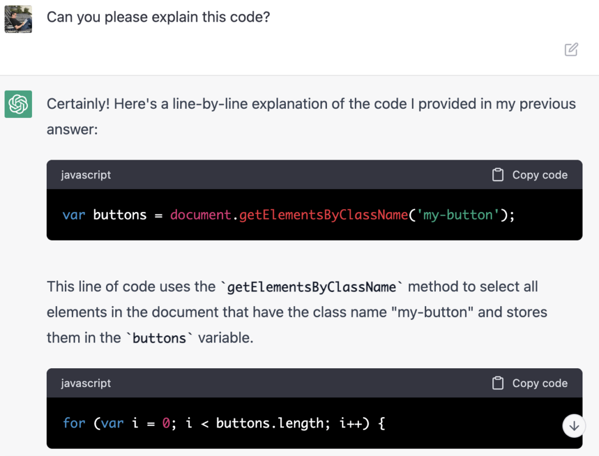The height and width of the screenshot is (456, 599).
Task: Click the for keyword in the second snippet
Action: [x=73, y=423]
